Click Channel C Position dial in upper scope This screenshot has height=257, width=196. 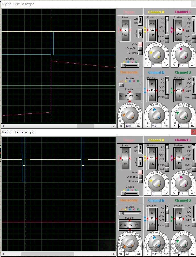[179, 30]
